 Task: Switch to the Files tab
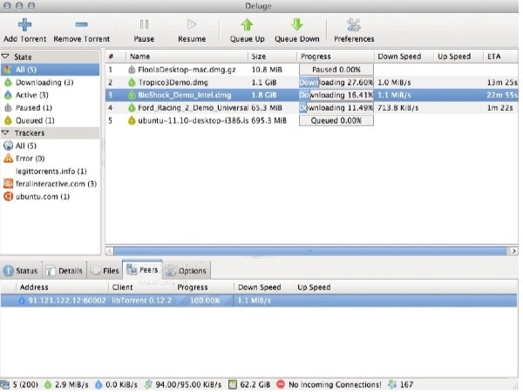[x=105, y=271]
